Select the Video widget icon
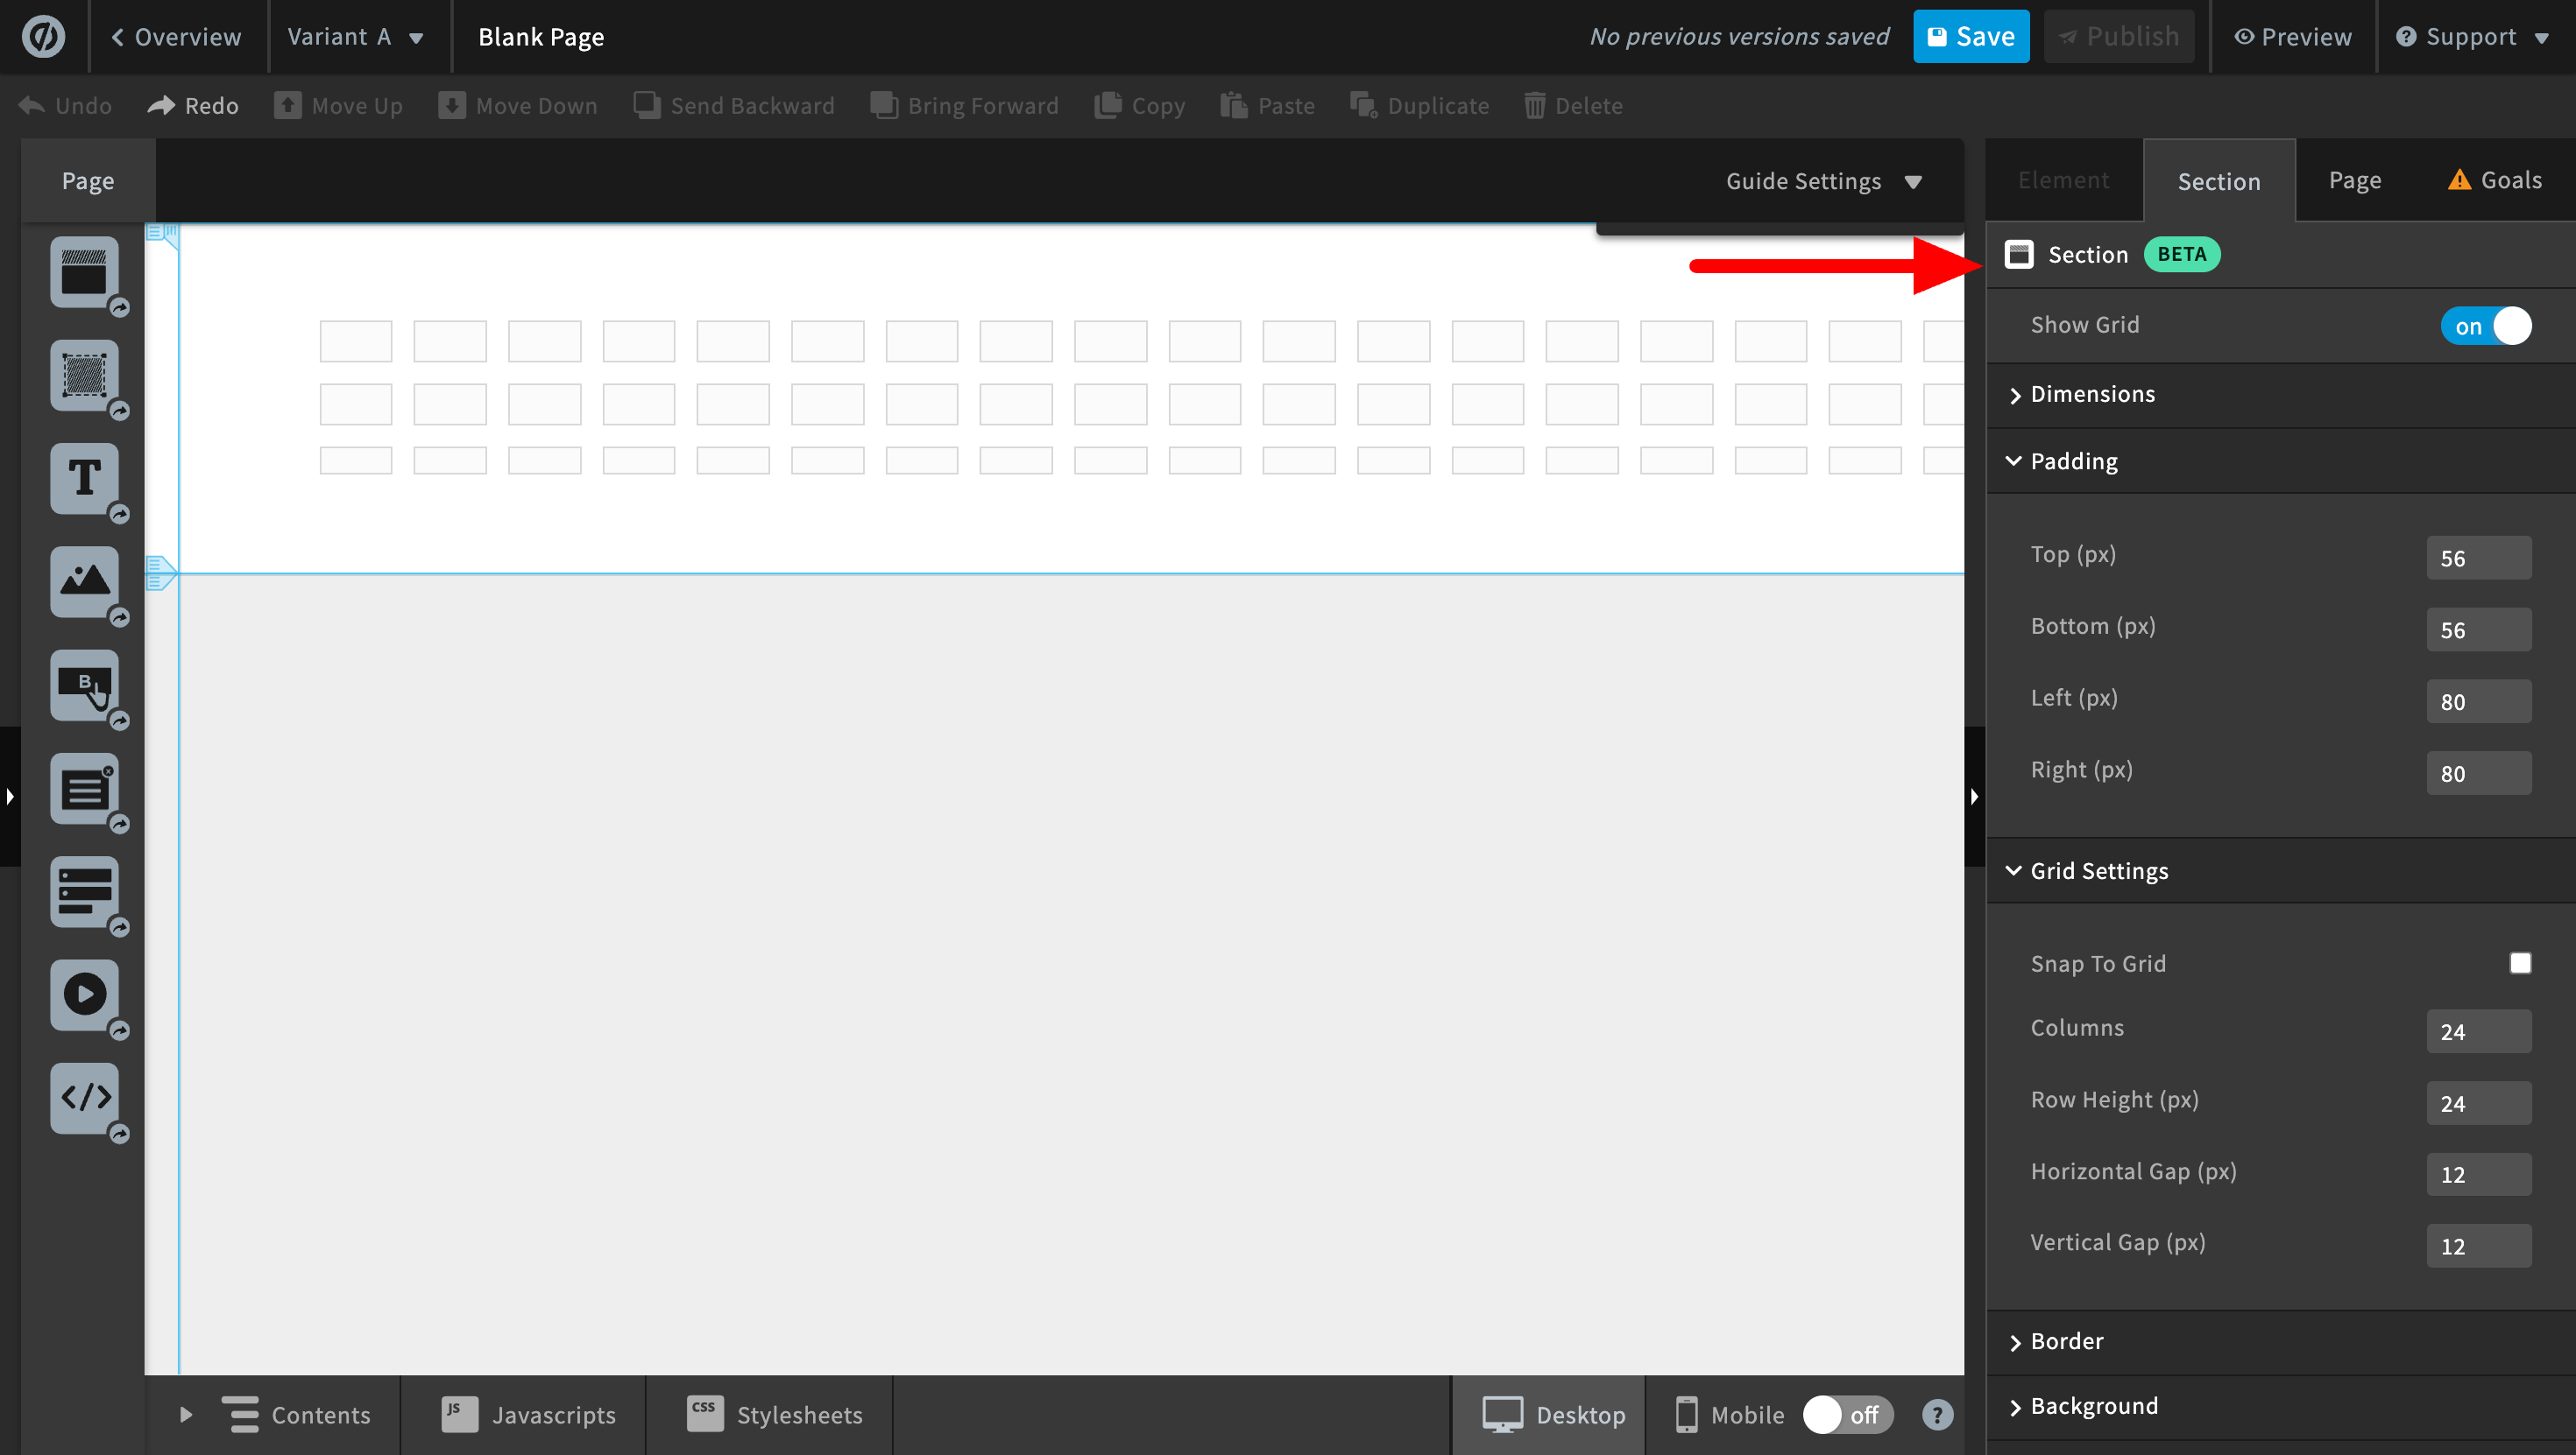The image size is (2576, 1455). [84, 995]
